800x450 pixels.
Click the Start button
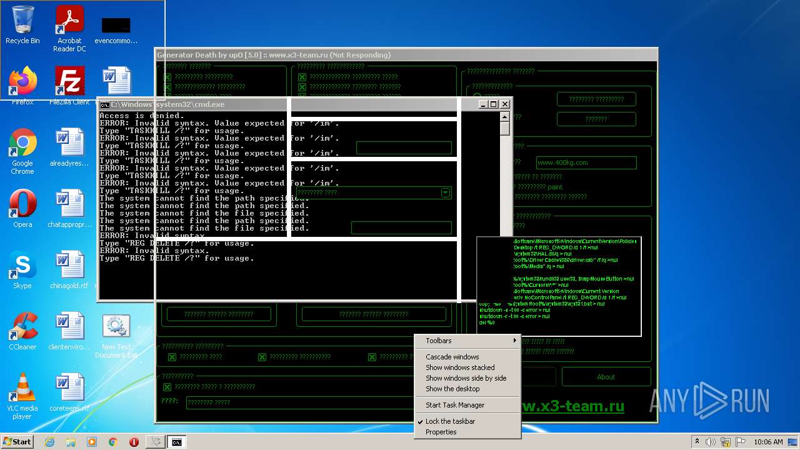pos(17,442)
